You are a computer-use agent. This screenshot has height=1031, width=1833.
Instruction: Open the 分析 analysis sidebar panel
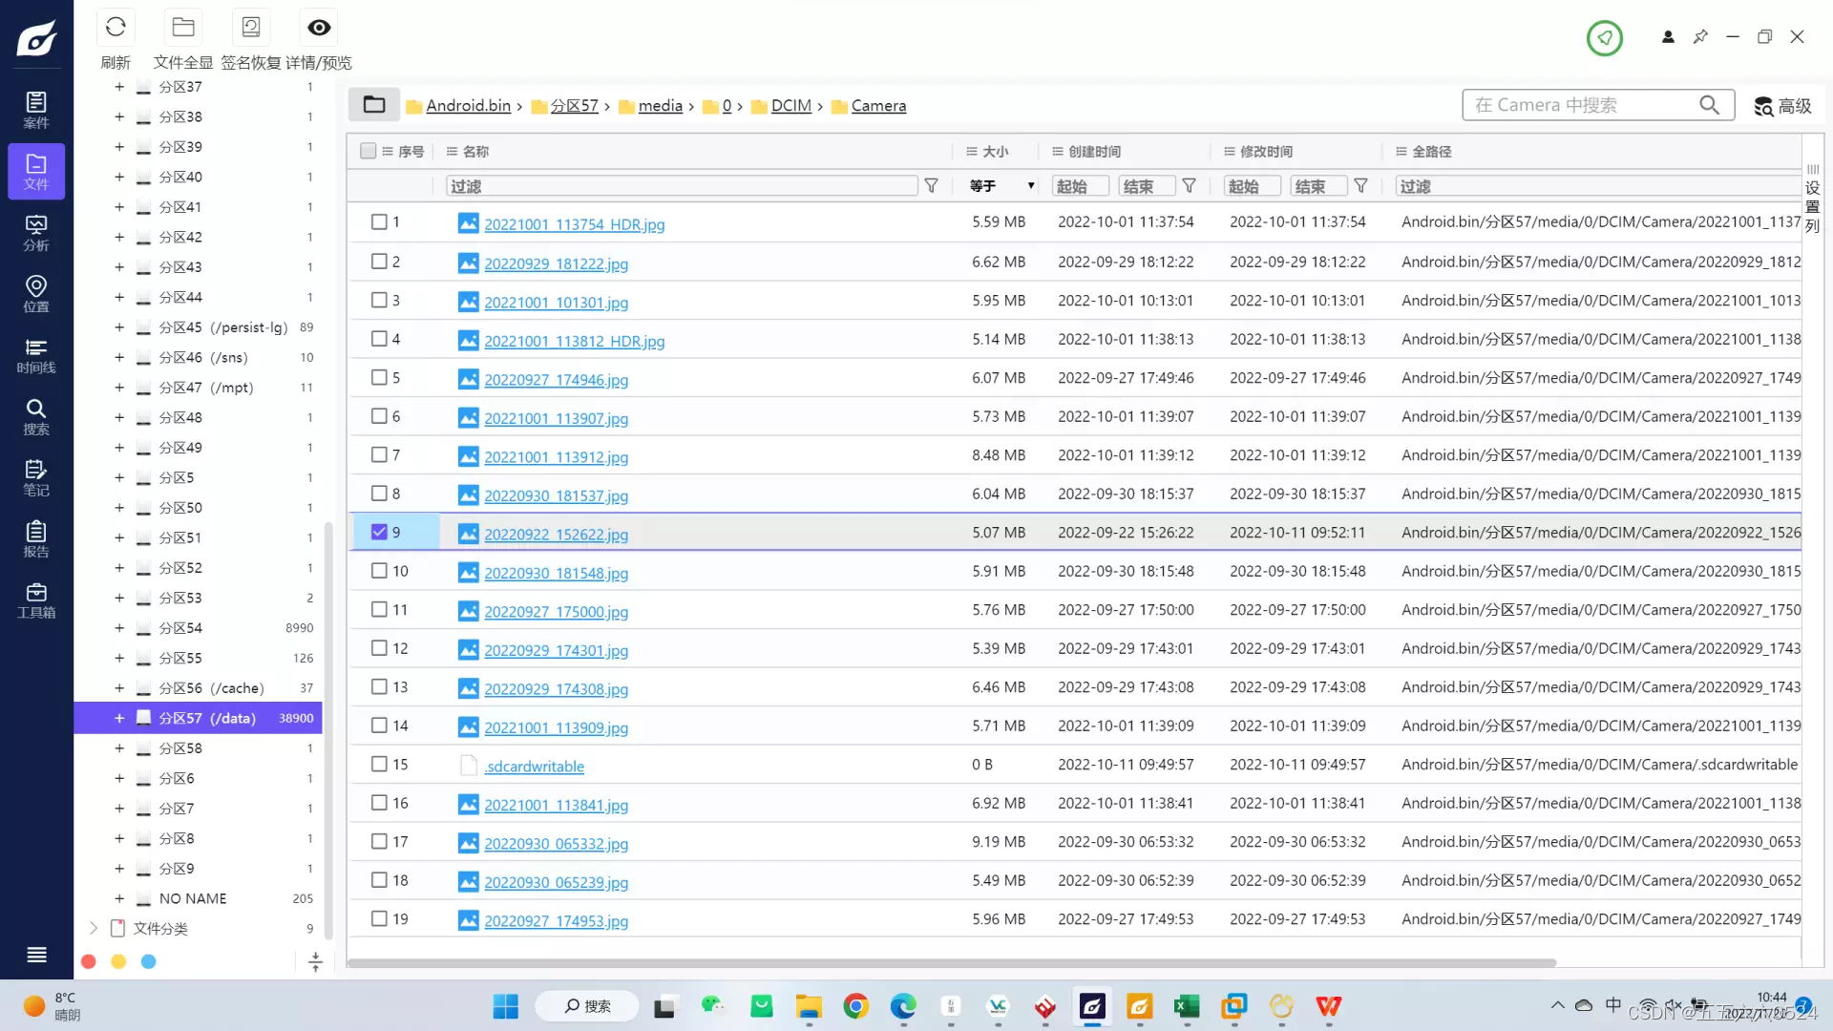[36, 233]
